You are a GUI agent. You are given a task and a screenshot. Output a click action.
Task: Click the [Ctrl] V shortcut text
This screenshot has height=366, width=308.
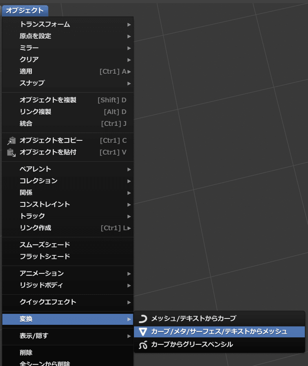(113, 153)
